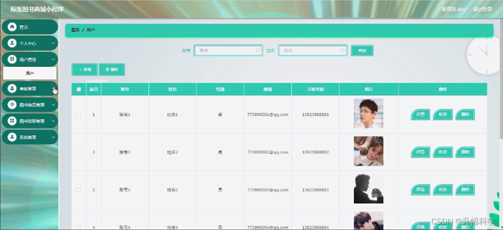Click the 手机号码 column header
The image size is (503, 230).
[316, 90]
